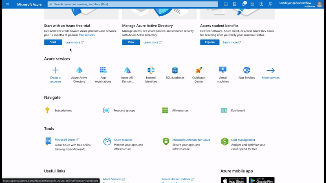
Task: Open Learn more under Manage Azure Active Directory
Action: point(152,42)
